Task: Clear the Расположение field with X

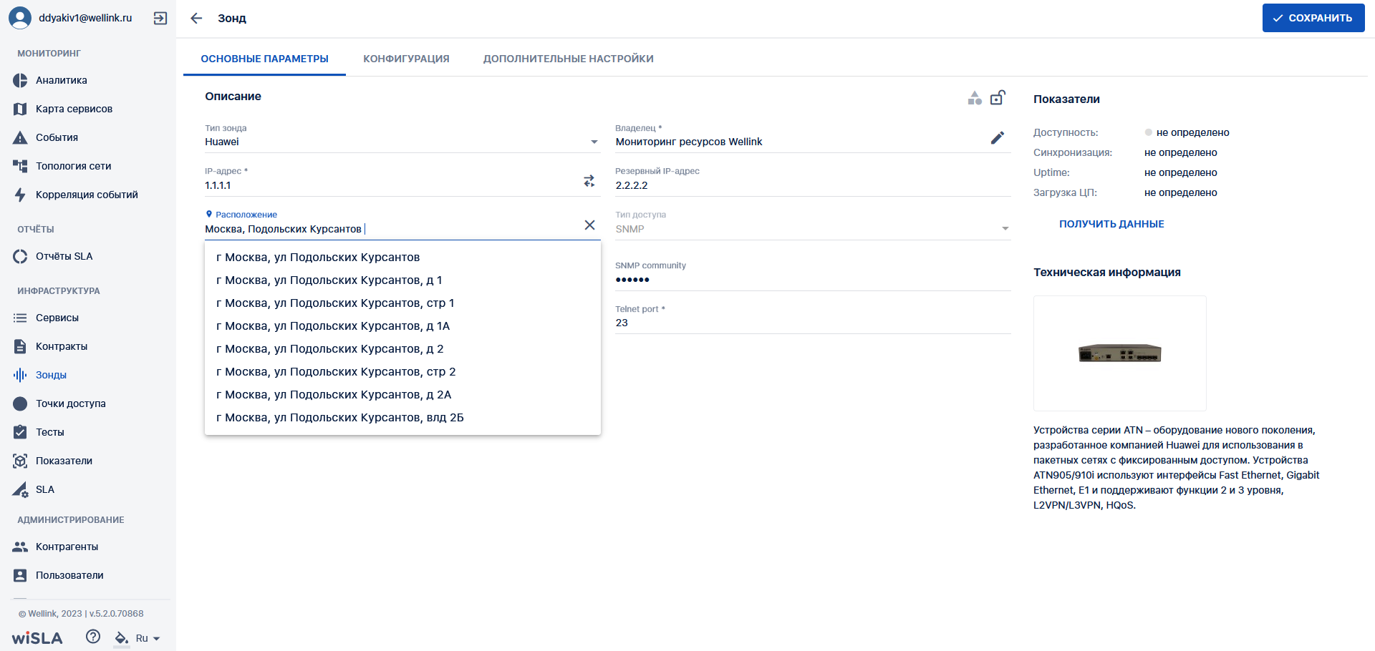Action: [589, 225]
